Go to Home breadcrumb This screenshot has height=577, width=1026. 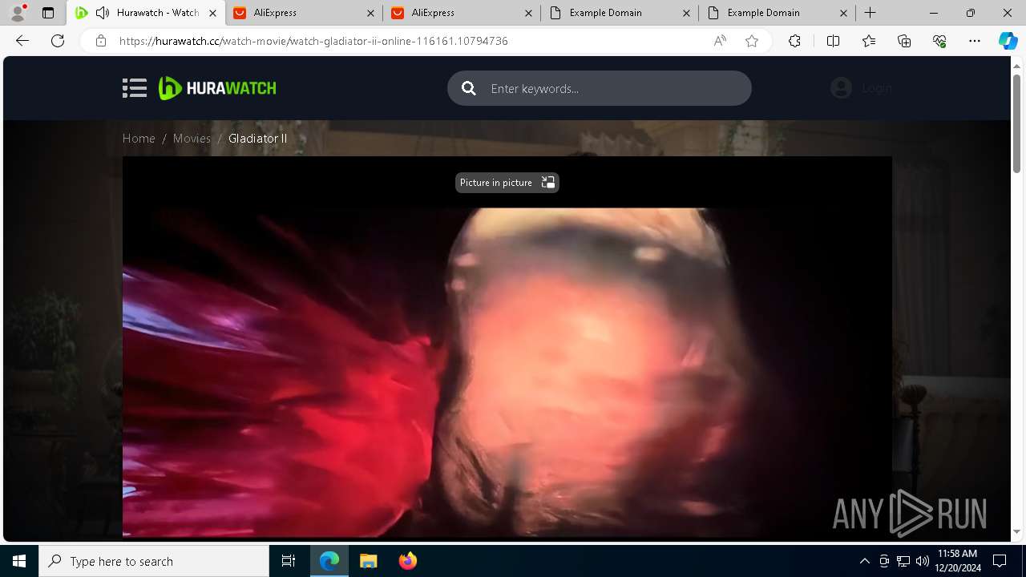139,138
